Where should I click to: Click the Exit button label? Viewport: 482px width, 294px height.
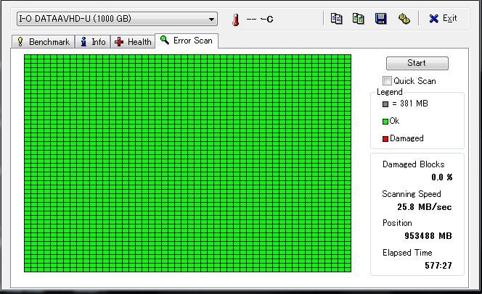tap(450, 18)
